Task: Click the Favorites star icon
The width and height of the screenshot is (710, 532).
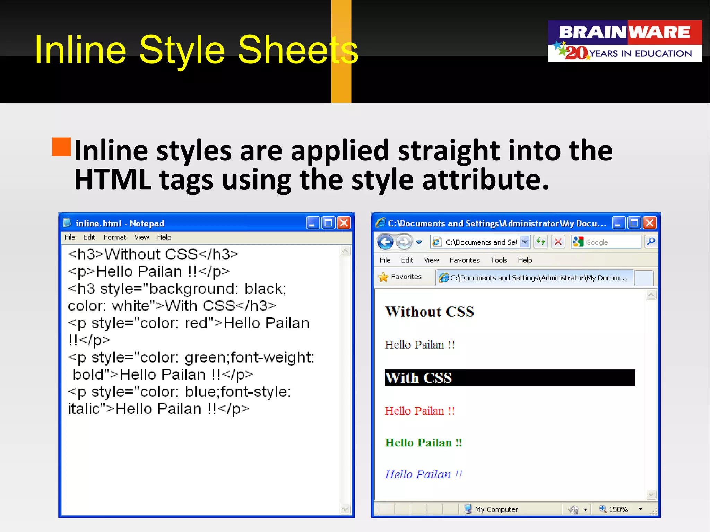Action: point(383,277)
